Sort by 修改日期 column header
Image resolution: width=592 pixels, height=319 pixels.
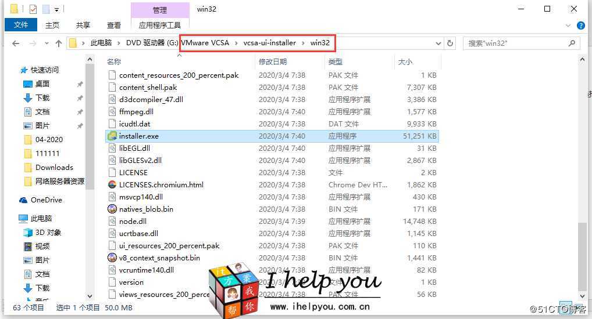pos(273,61)
